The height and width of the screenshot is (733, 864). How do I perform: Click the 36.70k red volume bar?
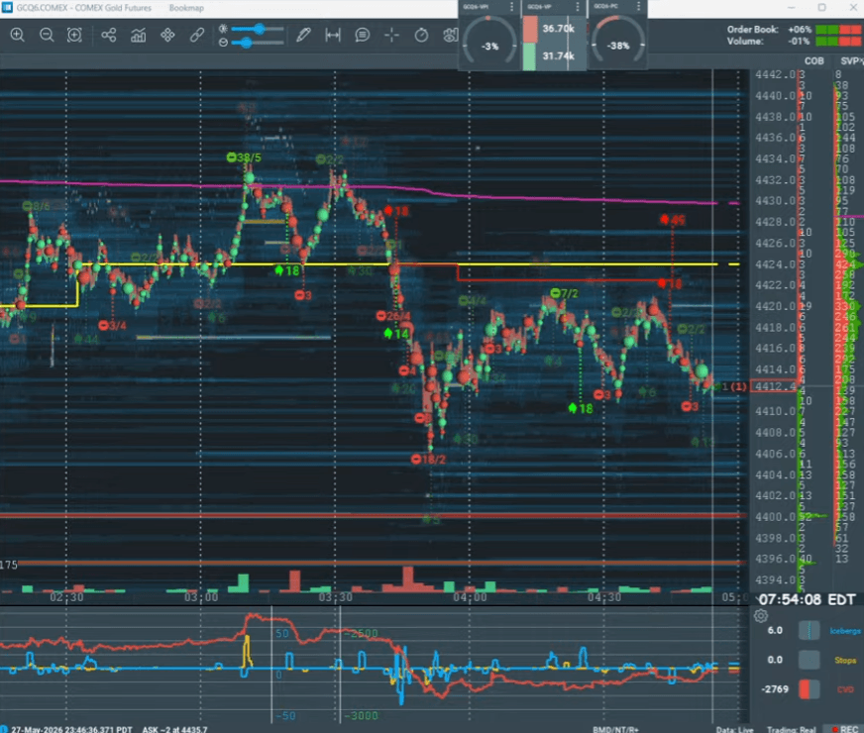click(530, 29)
